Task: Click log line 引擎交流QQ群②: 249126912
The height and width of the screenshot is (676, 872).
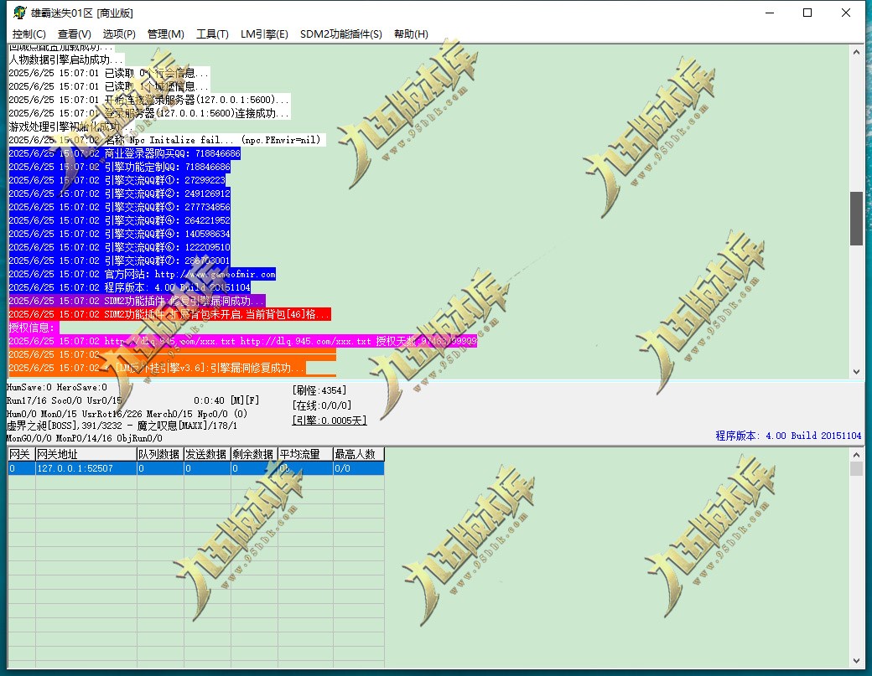Action: click(120, 194)
